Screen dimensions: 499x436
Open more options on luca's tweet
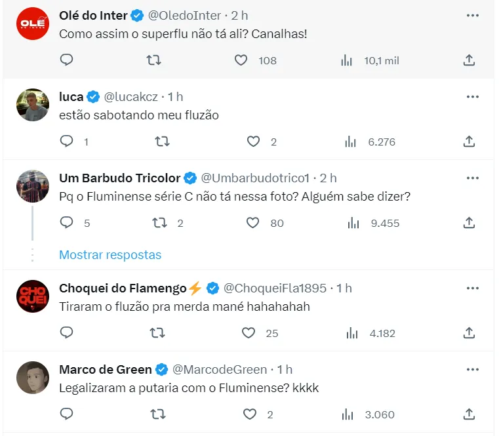click(472, 96)
